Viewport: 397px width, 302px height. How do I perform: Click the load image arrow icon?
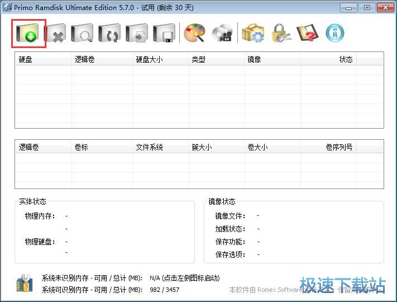[137, 33]
